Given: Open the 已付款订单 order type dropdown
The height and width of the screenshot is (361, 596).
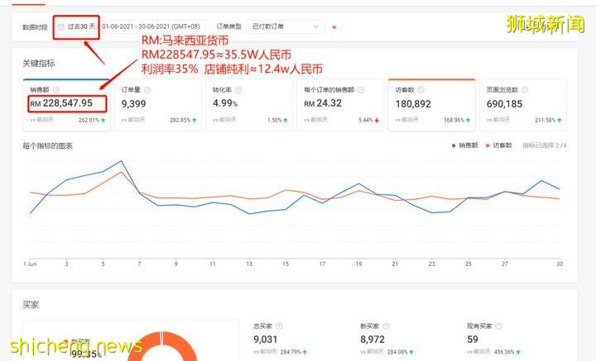Looking at the screenshot, I should [286, 26].
